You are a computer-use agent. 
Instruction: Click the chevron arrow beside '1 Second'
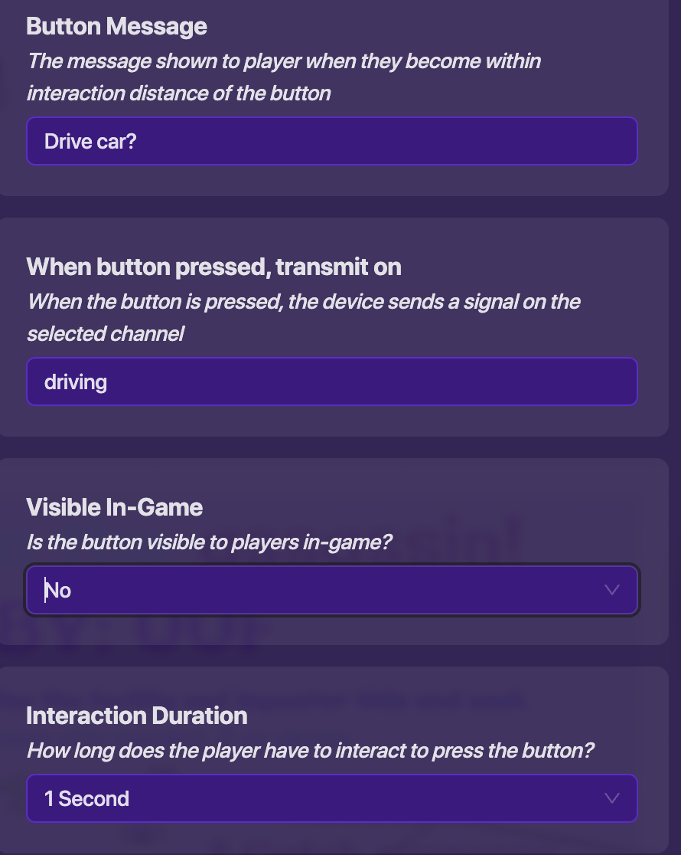(611, 798)
